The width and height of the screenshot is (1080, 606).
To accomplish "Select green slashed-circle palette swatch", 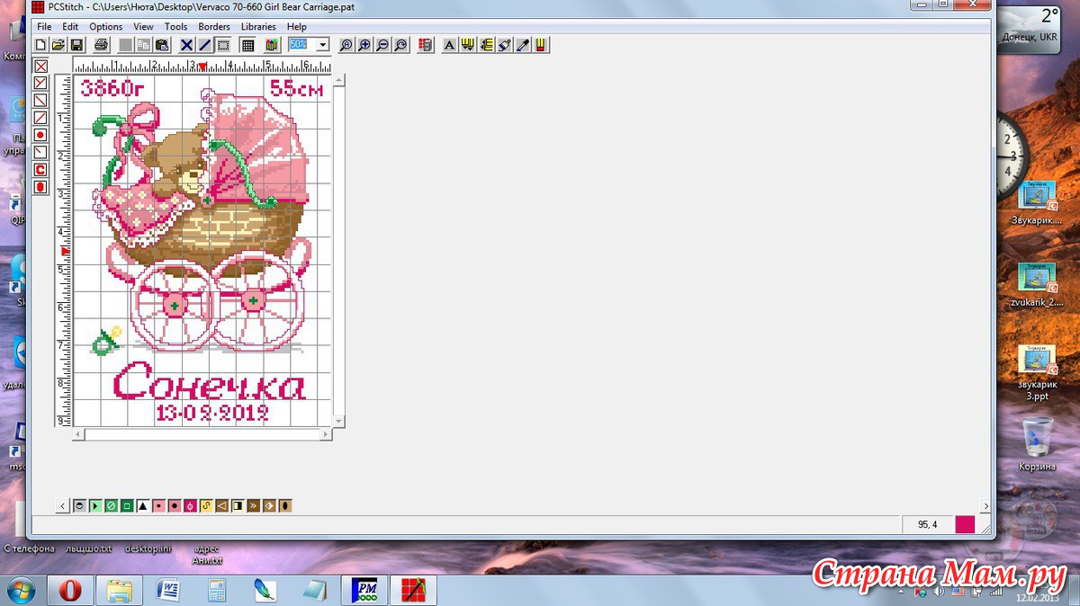I will click(x=112, y=506).
